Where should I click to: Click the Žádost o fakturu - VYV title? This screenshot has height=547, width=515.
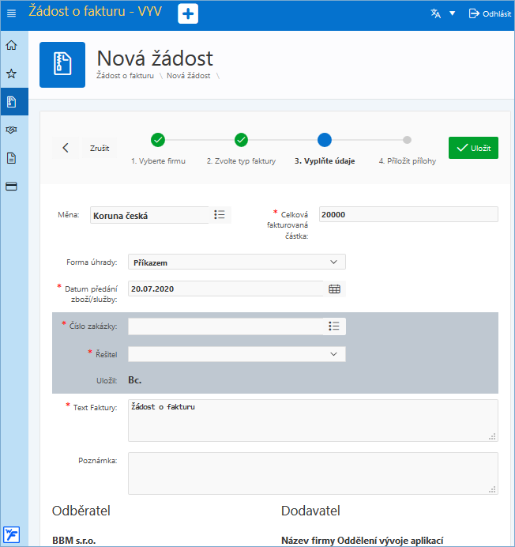click(96, 11)
